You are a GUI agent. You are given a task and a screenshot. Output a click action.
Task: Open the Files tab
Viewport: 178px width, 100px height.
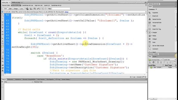(150, 56)
